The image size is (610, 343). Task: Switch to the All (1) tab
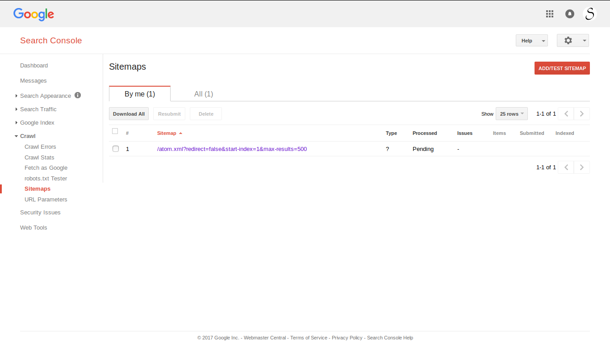[x=204, y=94]
